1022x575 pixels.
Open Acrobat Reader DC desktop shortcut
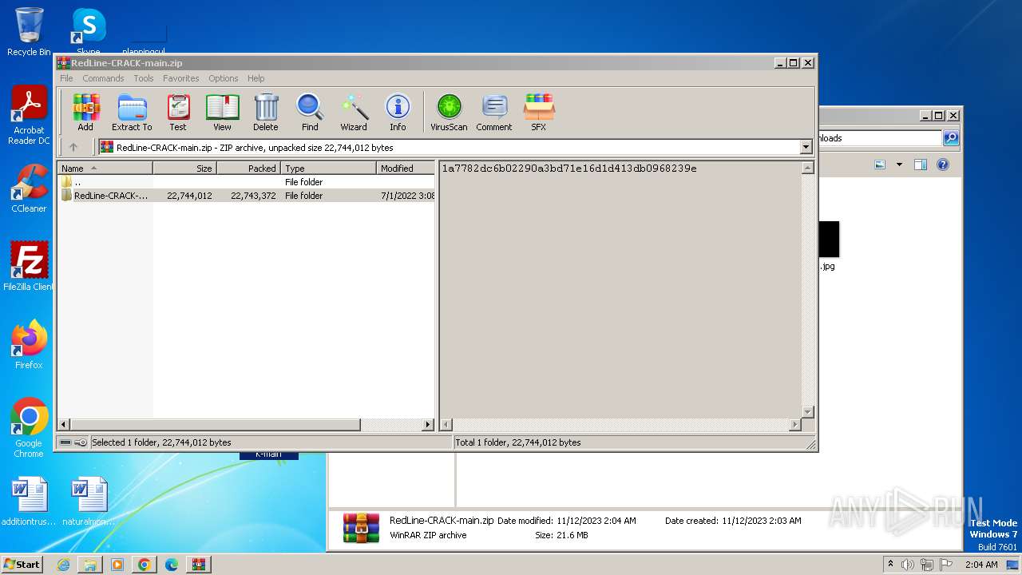[x=29, y=116]
